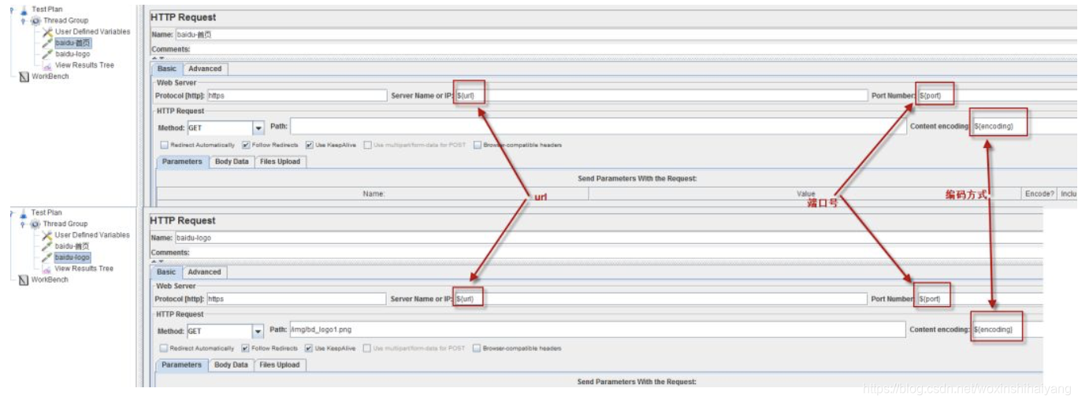Click pipette icon beside baidu-logo in upper tree

(47, 54)
